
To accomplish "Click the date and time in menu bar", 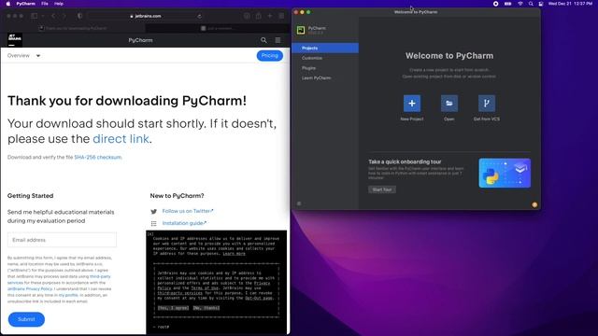I will pyautogui.click(x=571, y=4).
